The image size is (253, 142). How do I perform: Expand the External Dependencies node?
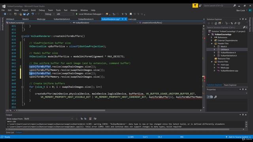pyautogui.click(x=211, y=41)
